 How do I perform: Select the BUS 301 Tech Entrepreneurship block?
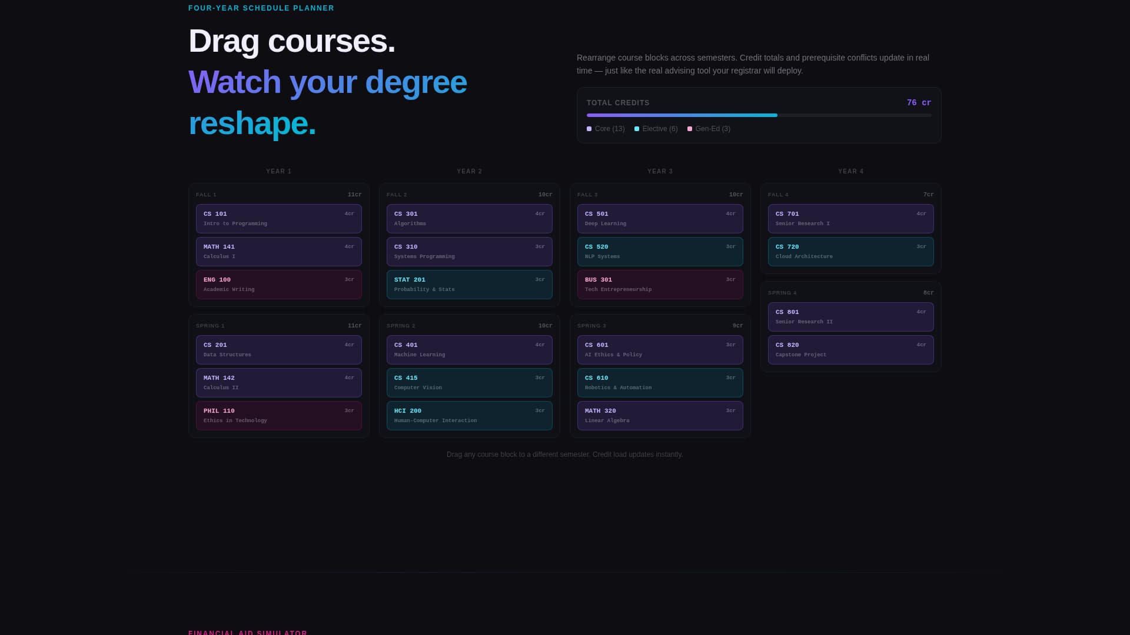[x=660, y=285]
